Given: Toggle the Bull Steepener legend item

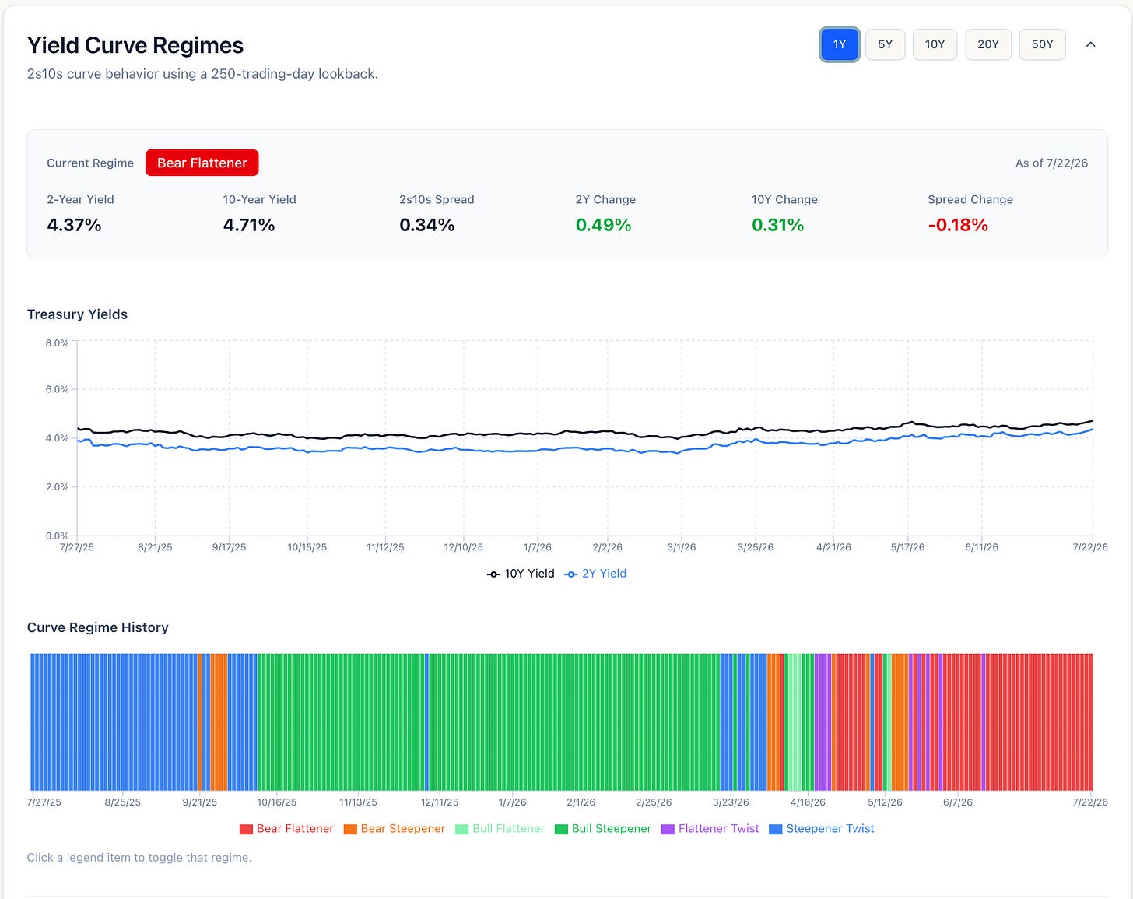Looking at the screenshot, I should point(603,829).
